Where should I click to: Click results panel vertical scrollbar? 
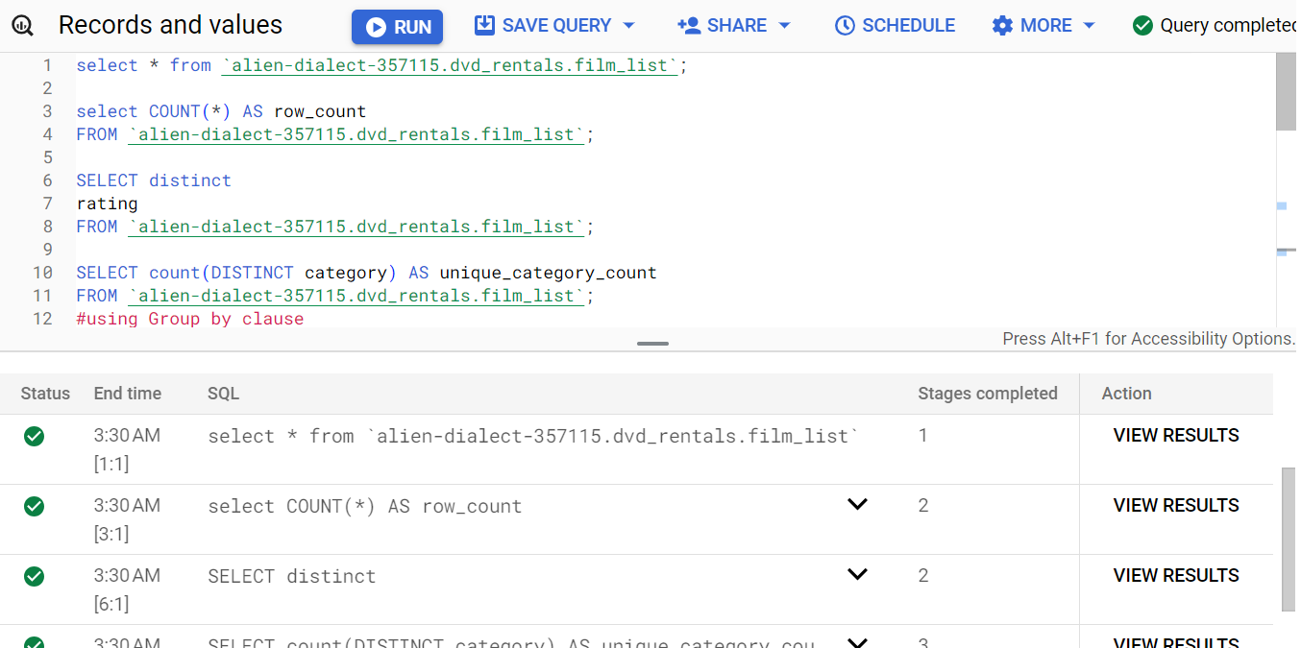tap(1289, 540)
